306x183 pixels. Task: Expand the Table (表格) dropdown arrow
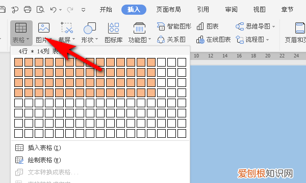pyautogui.click(x=28, y=39)
